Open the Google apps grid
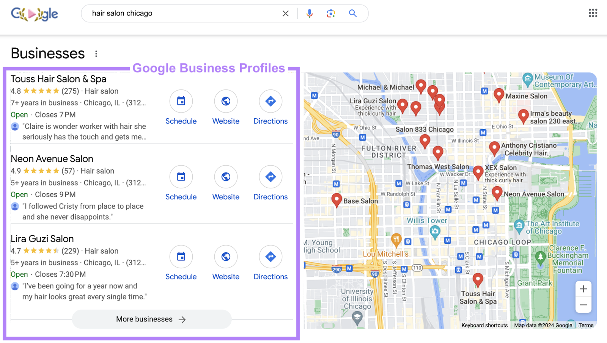 592,13
